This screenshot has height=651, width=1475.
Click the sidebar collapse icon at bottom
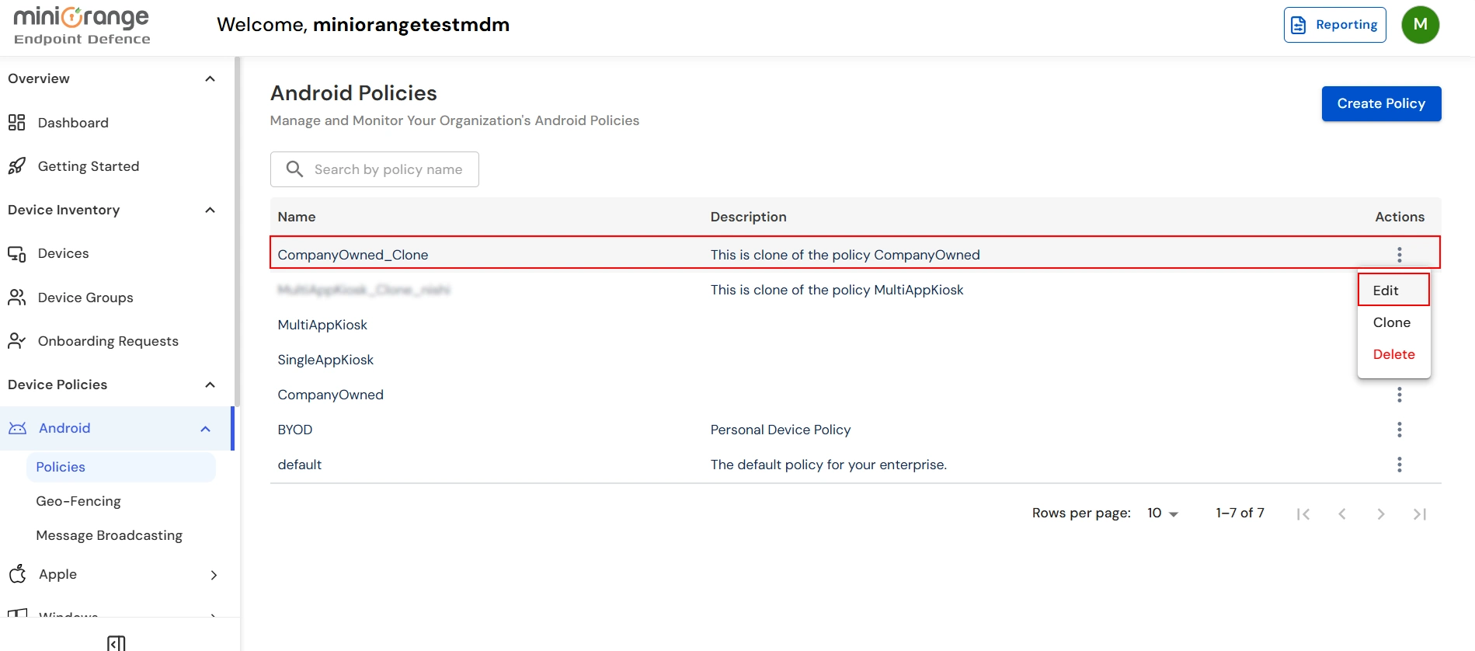tap(117, 642)
